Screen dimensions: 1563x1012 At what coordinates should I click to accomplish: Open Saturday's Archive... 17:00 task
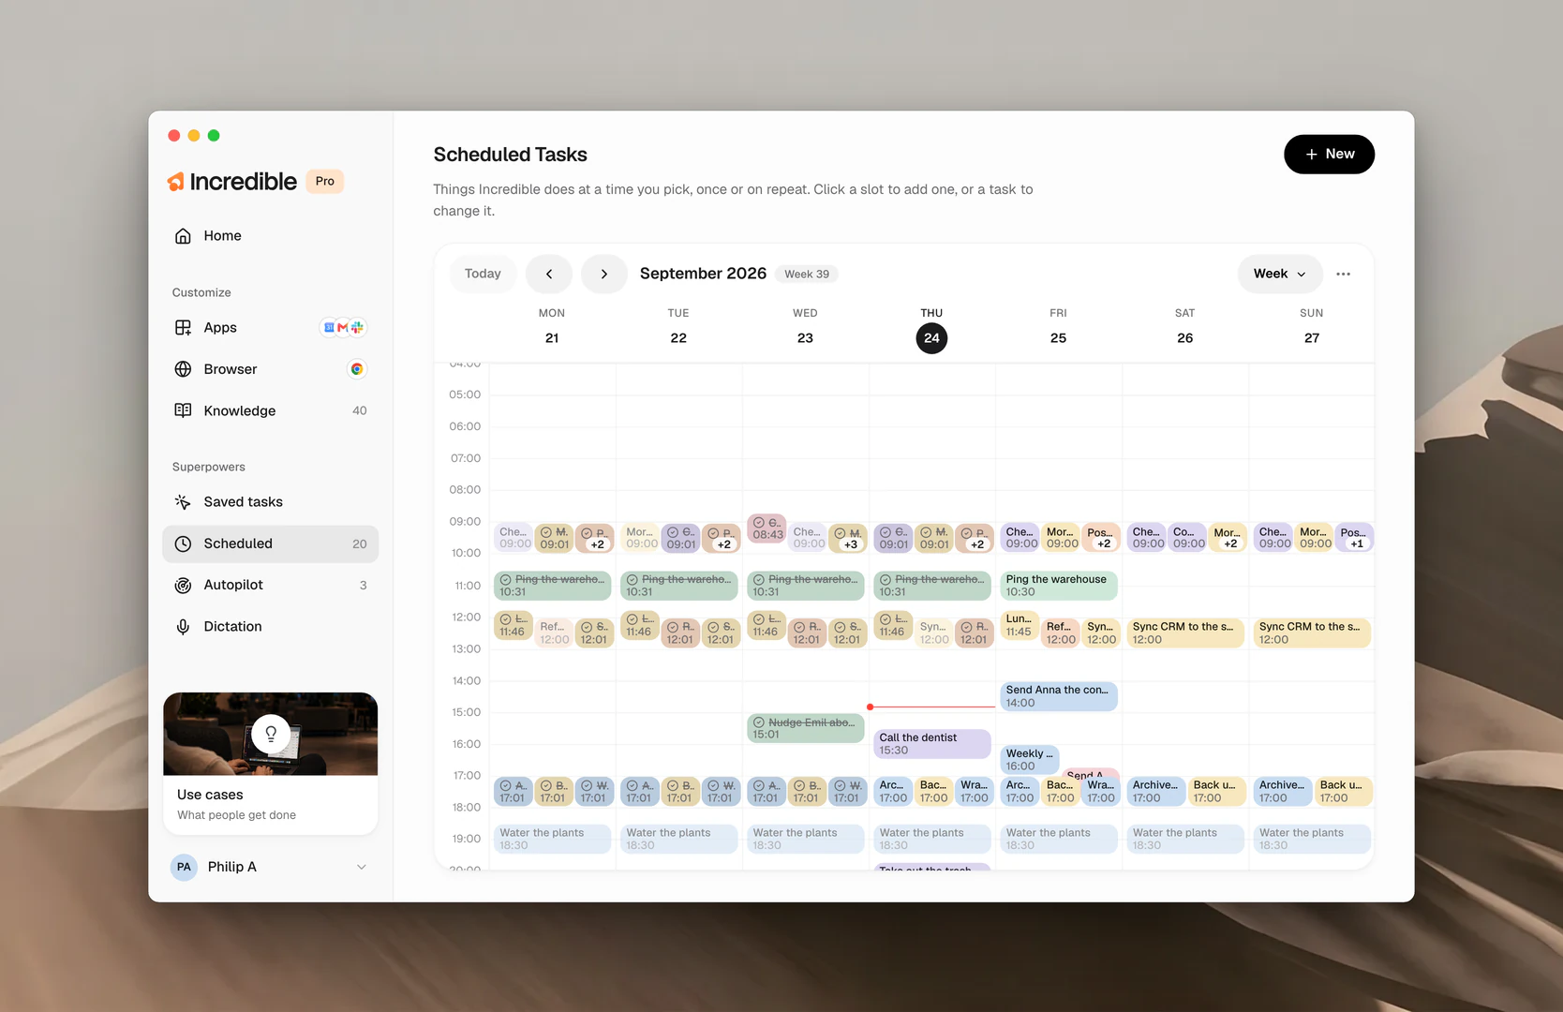click(x=1155, y=792)
